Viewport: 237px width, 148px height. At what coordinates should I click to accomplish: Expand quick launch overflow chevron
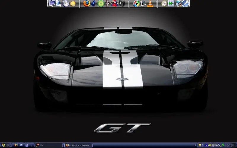coord(32,145)
